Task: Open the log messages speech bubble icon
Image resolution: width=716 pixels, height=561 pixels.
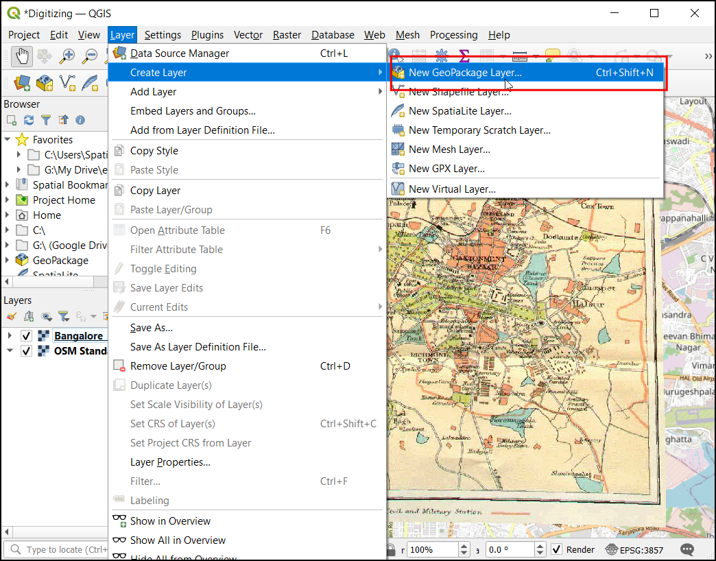Action: pyautogui.click(x=687, y=549)
